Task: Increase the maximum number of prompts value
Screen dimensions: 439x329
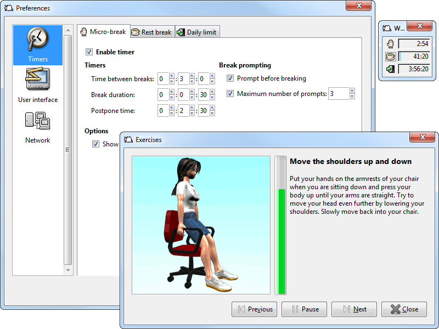Action: tap(352, 91)
